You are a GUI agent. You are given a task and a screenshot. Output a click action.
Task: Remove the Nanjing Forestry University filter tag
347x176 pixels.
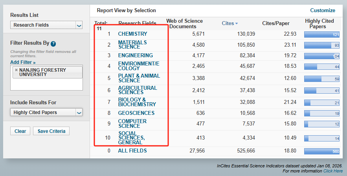(16, 70)
